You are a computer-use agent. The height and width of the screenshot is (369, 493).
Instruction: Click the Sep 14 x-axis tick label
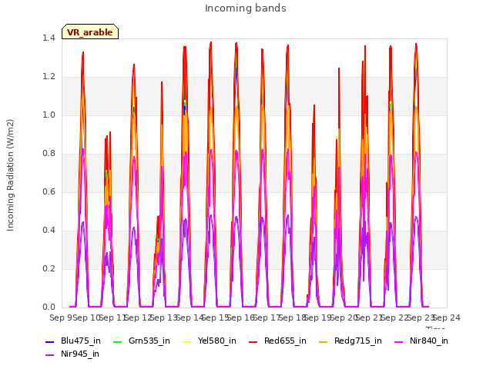click(190, 317)
